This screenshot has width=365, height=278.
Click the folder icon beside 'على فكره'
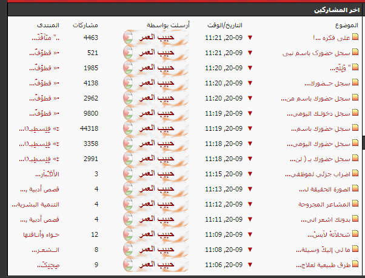355,38
